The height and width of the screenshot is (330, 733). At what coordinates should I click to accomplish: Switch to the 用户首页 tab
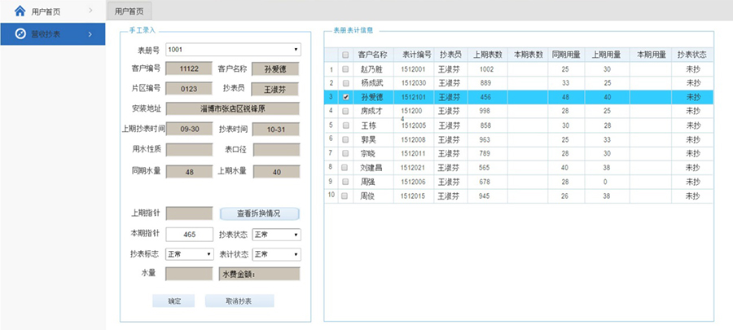(129, 11)
